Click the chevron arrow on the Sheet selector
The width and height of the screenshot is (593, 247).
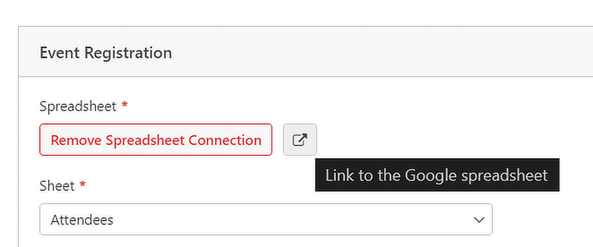pyautogui.click(x=479, y=220)
